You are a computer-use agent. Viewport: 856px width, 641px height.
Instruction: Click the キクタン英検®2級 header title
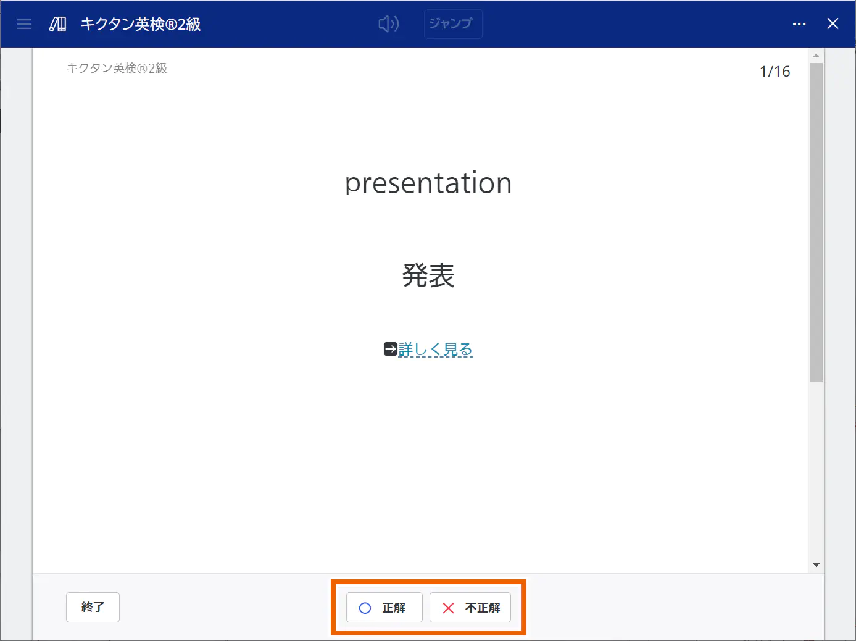[141, 24]
